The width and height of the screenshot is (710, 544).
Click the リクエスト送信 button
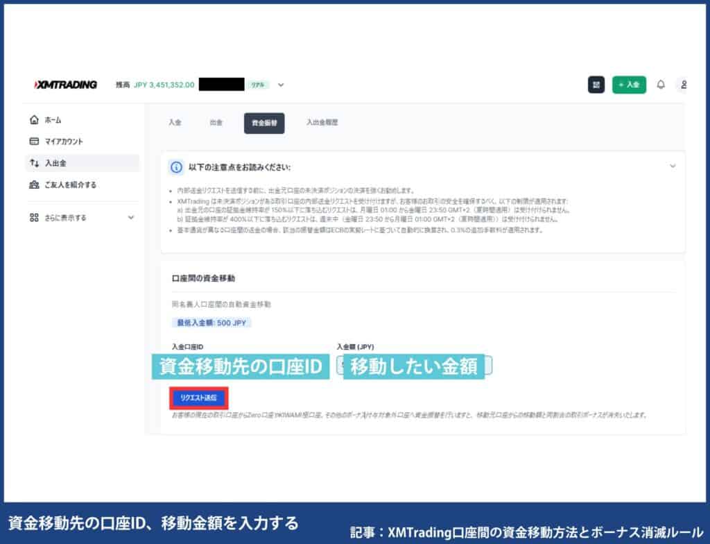(x=199, y=398)
